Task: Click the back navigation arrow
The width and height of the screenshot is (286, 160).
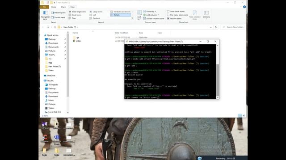Action: coord(43,27)
